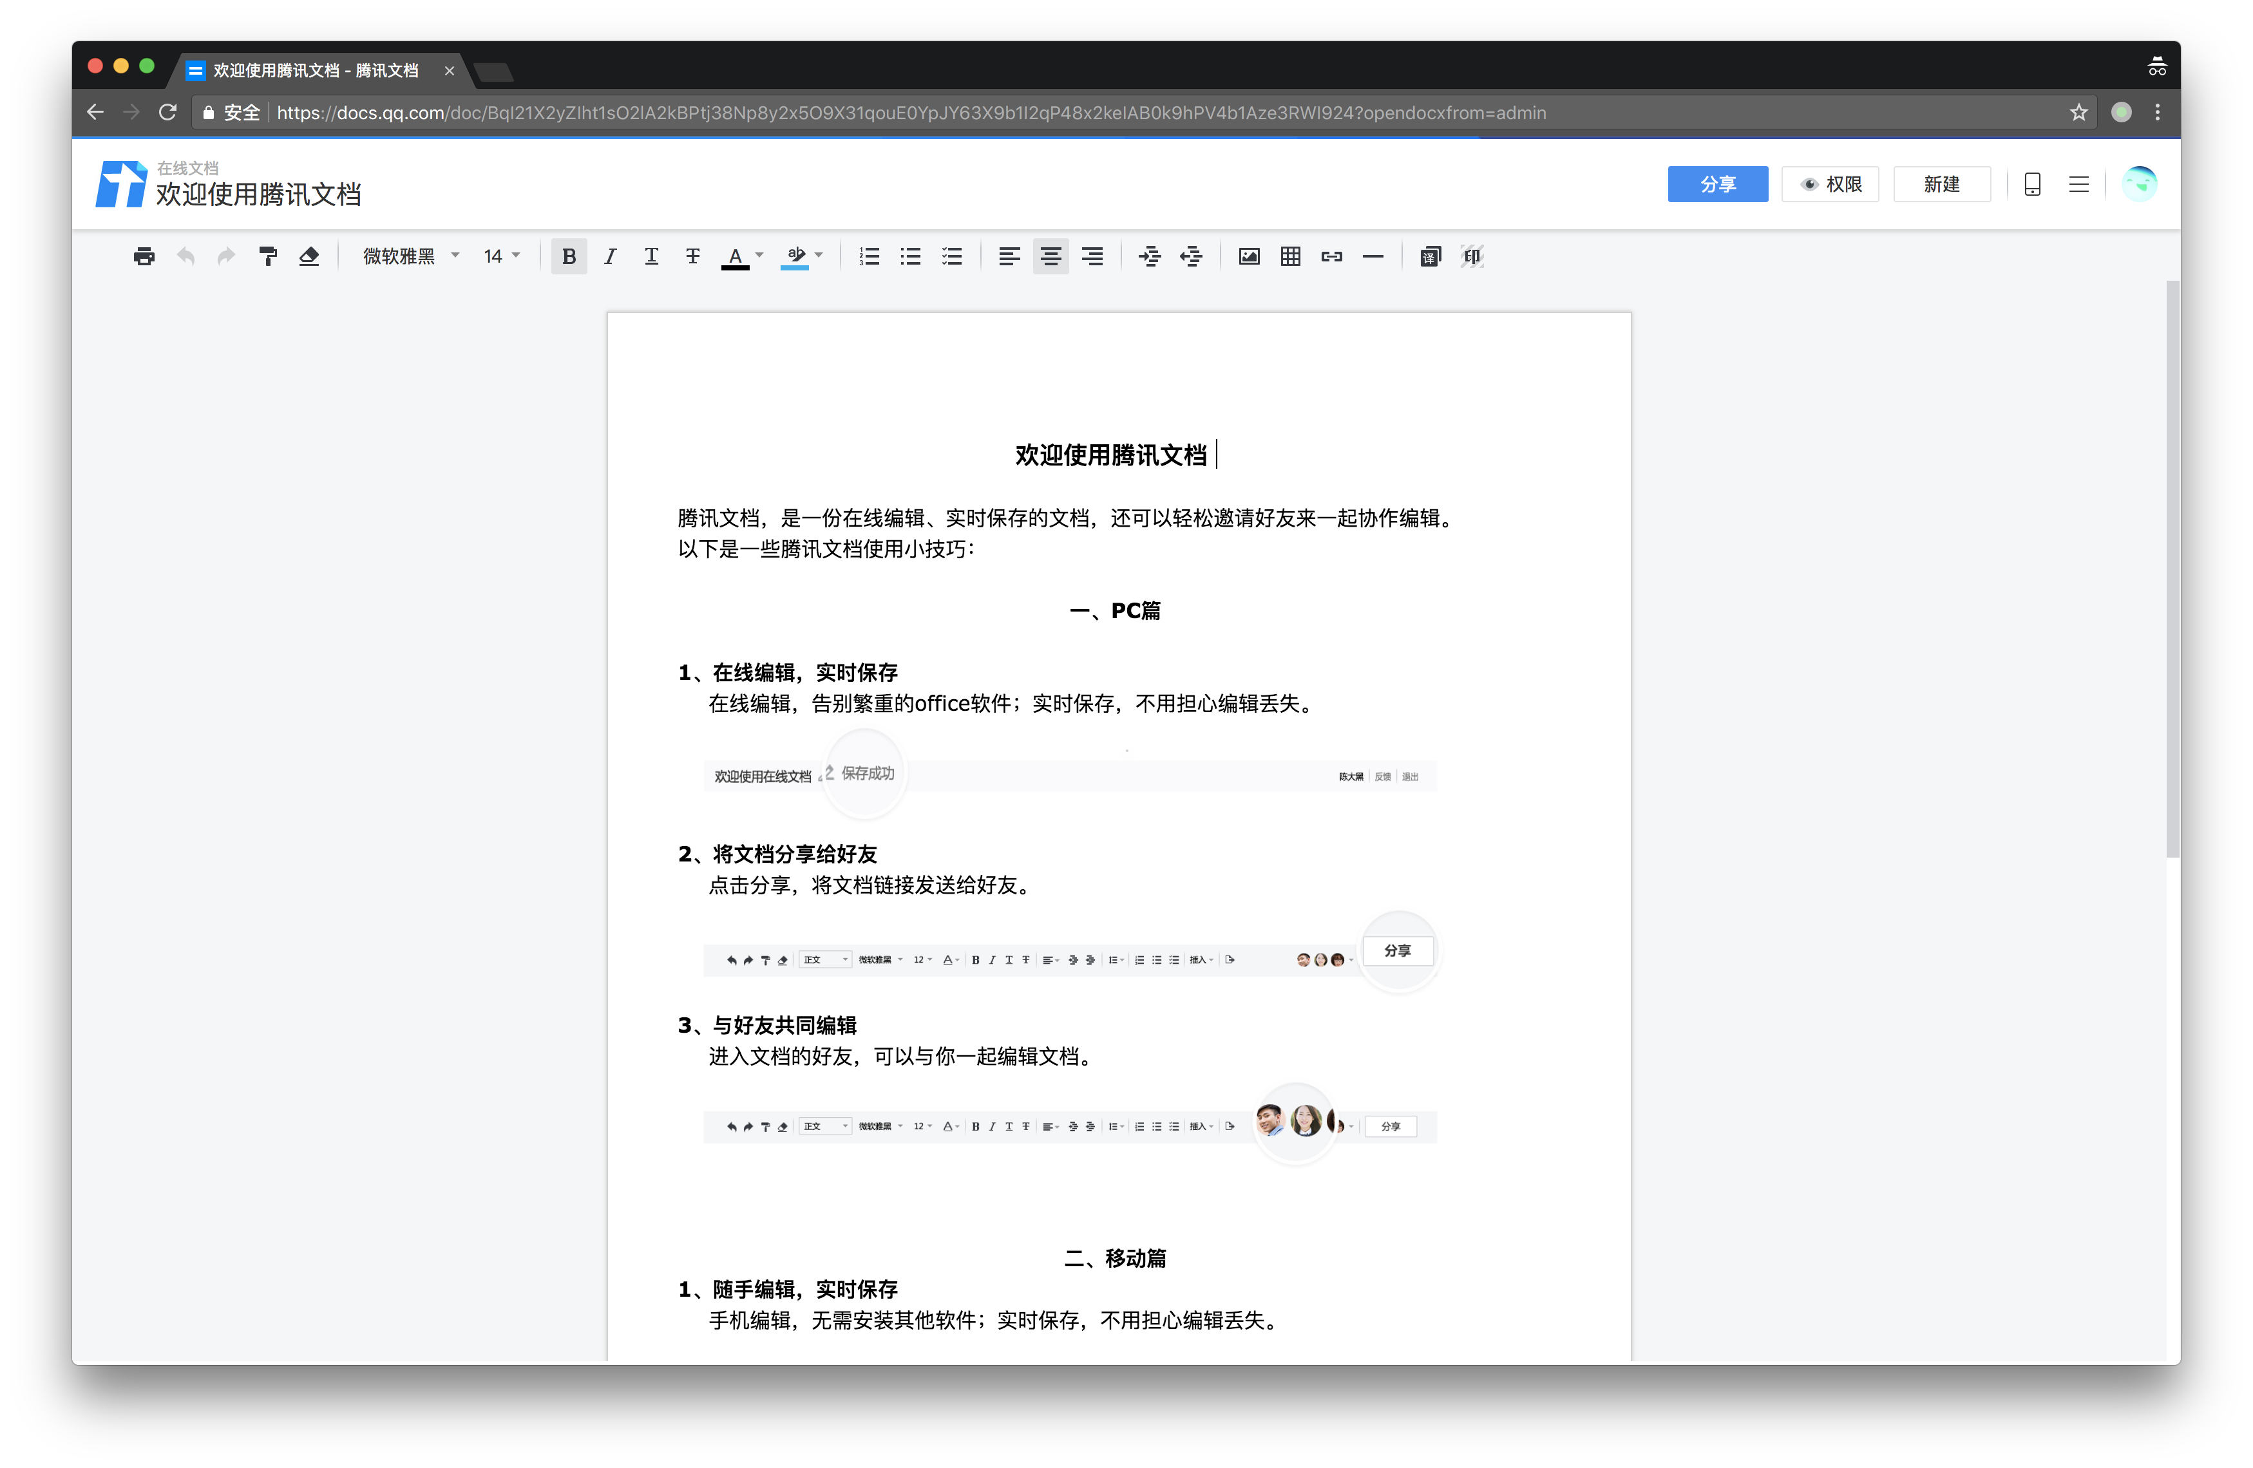Viewport: 2253px width, 1468px height.
Task: Toggle underline formatting
Action: click(651, 256)
